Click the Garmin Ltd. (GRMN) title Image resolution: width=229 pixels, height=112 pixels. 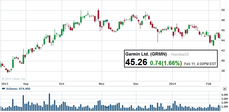click(x=146, y=54)
